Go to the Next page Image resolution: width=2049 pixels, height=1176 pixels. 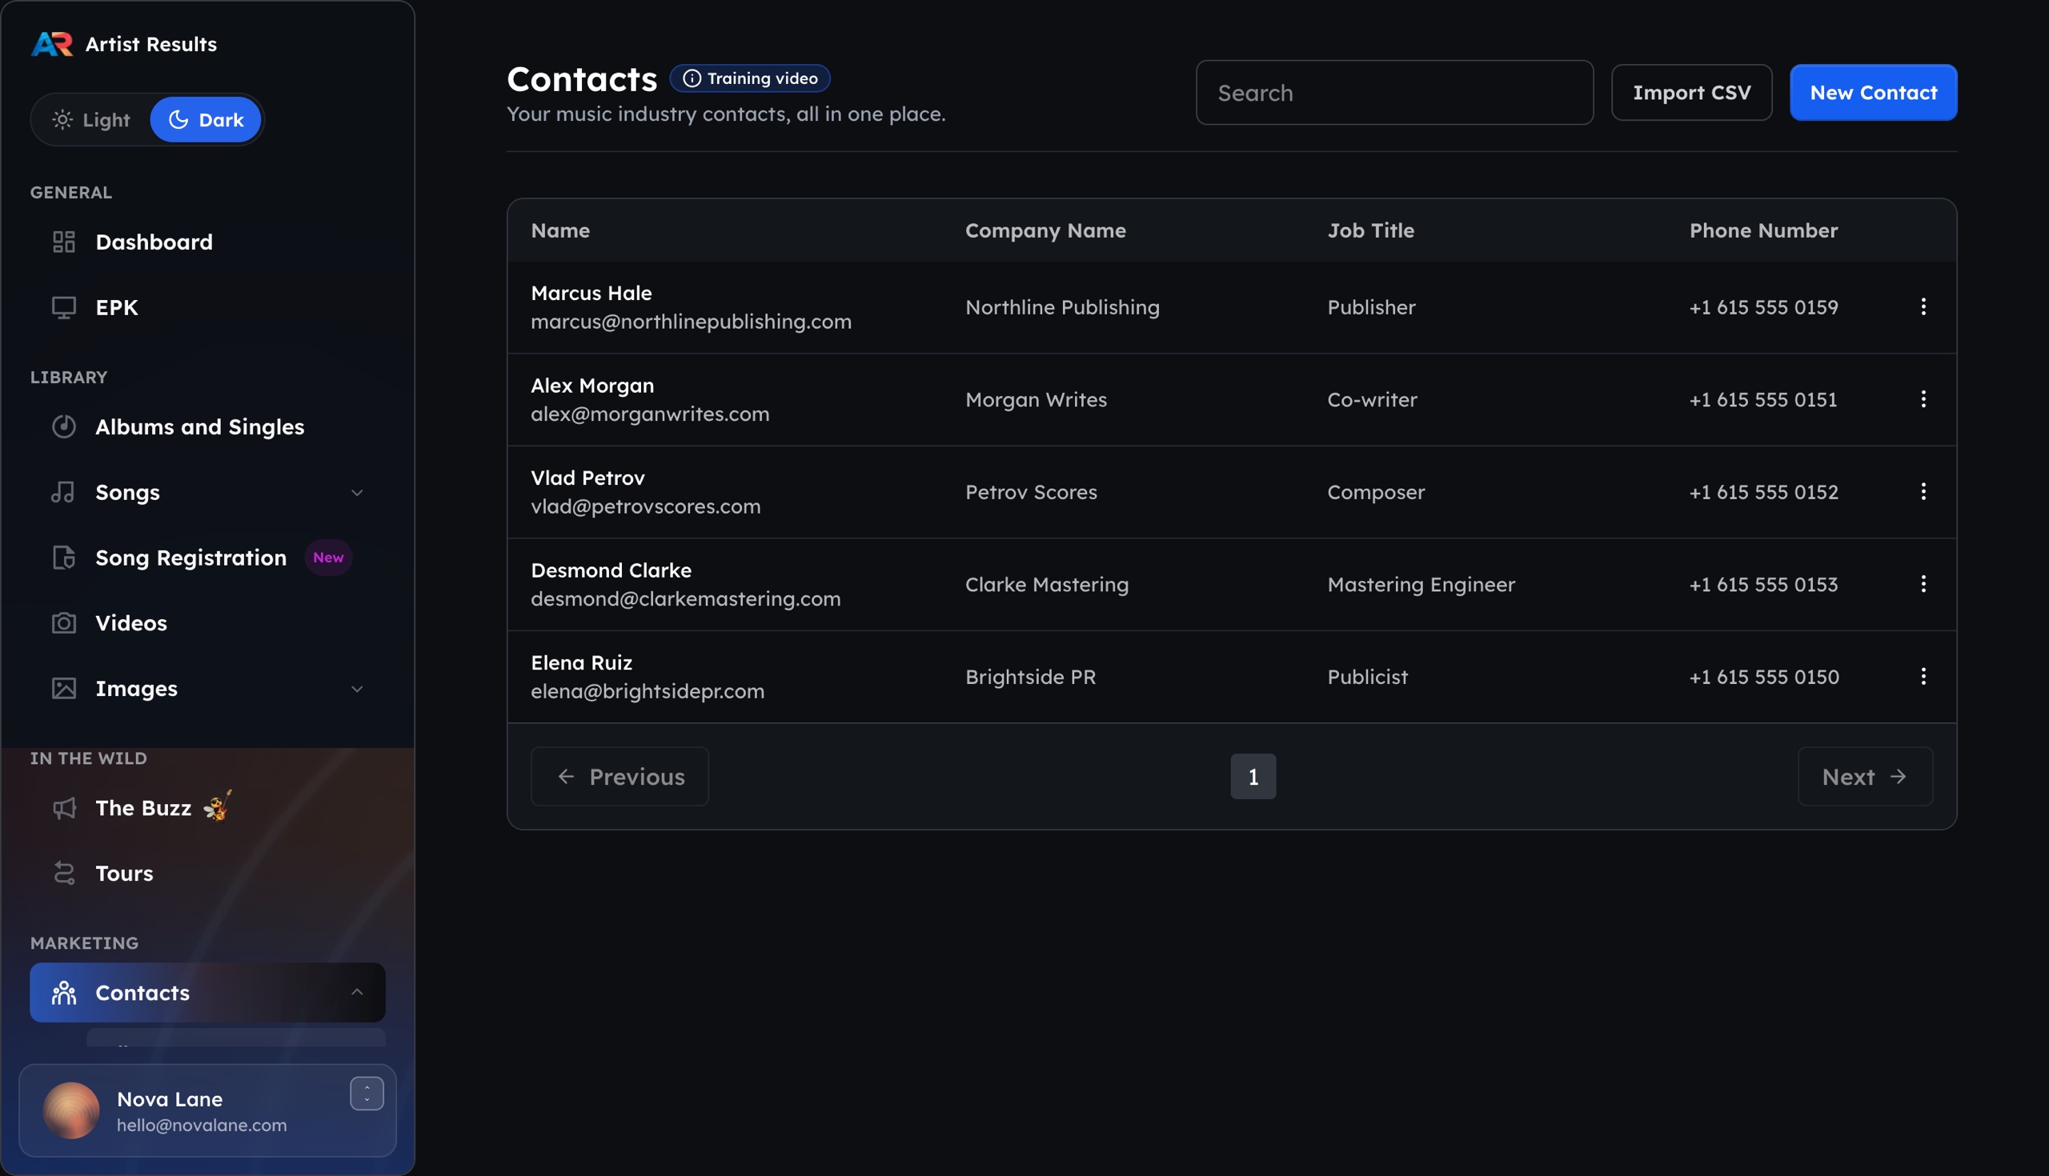pos(1865,776)
